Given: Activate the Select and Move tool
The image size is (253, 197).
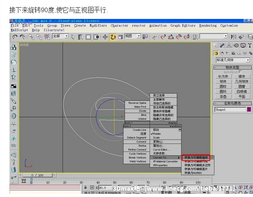Looking at the screenshot, I should (x=105, y=37).
